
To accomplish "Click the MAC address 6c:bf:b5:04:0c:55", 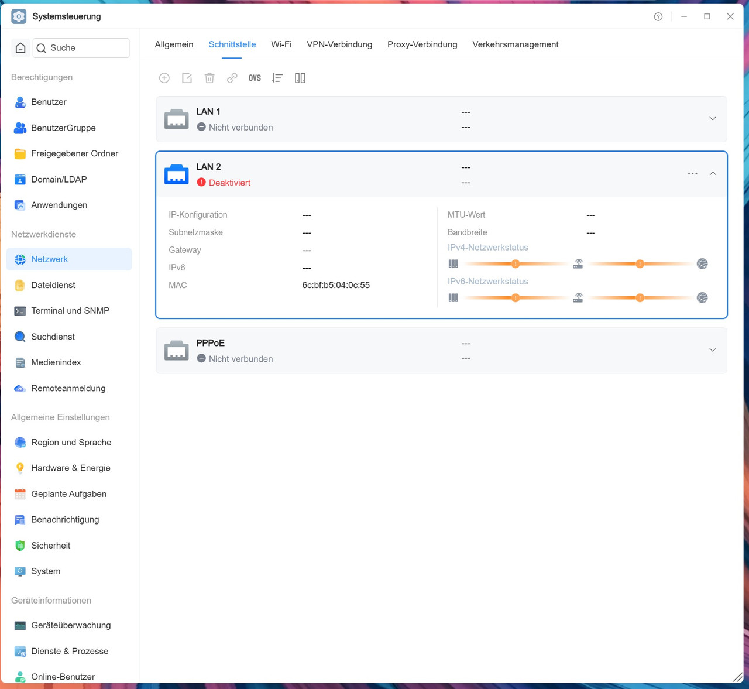I will pyautogui.click(x=336, y=285).
